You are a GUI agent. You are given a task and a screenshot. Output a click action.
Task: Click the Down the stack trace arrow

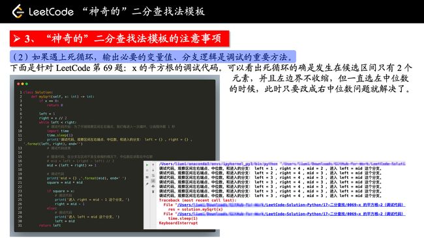tap(153, 170)
